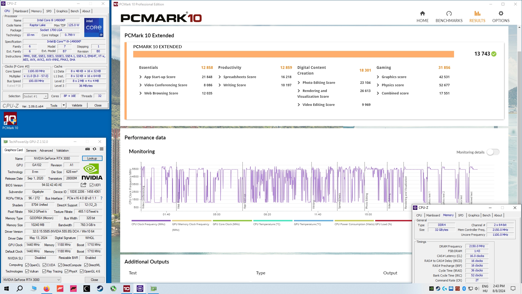Image resolution: width=522 pixels, height=294 pixels.
Task: Switch to GPU-Z taskbar icon
Action: (x=154, y=289)
